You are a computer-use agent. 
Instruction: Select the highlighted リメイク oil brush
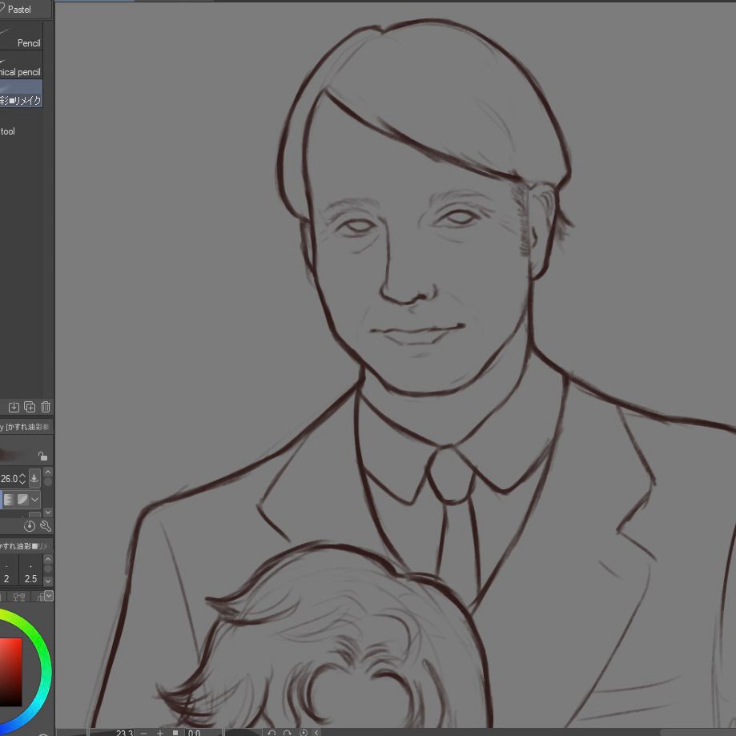(x=21, y=94)
